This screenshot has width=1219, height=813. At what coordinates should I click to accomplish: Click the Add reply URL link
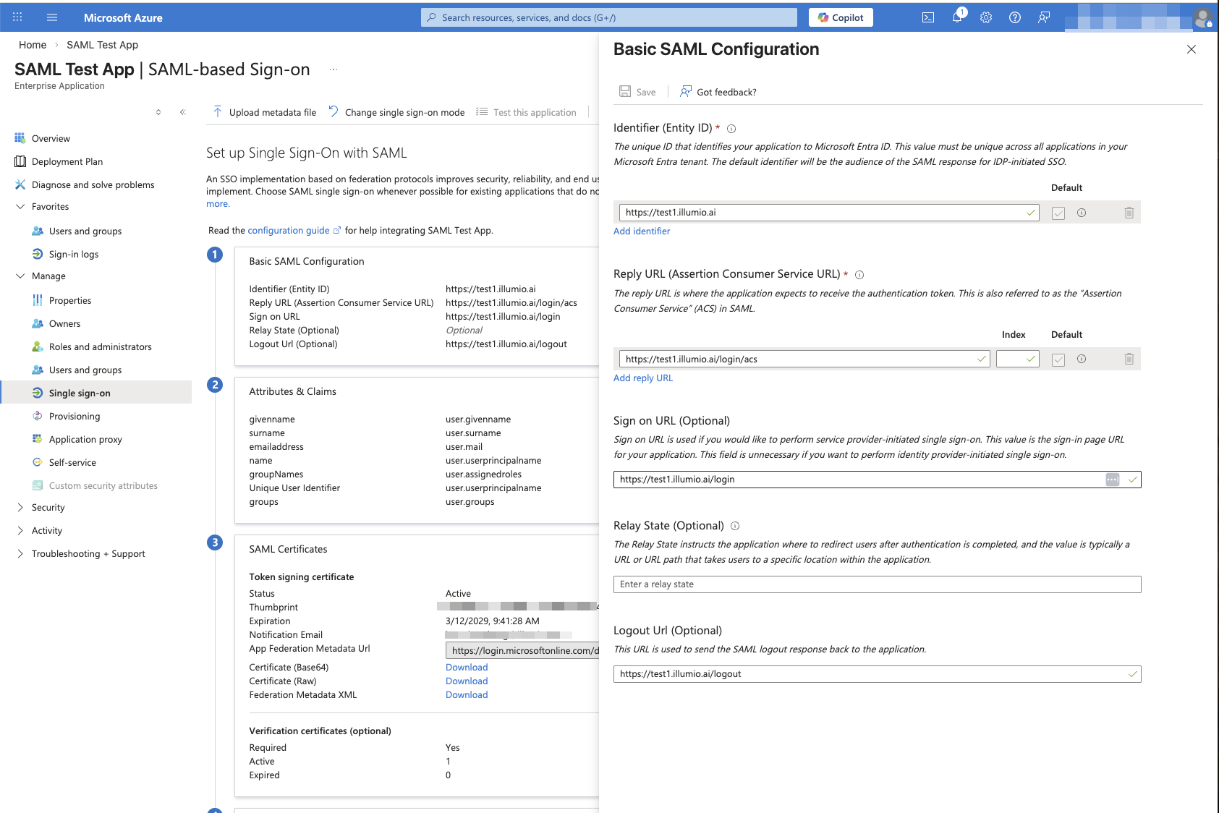click(x=643, y=378)
